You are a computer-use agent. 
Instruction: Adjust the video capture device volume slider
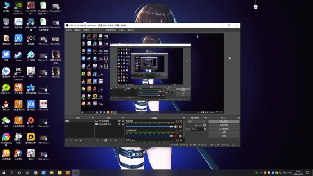click(149, 136)
